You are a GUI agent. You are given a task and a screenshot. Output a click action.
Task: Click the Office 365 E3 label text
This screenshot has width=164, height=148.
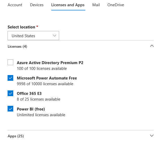tap(29, 93)
